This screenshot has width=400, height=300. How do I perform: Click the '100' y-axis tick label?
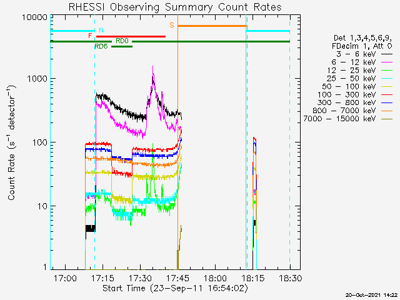click(40, 142)
